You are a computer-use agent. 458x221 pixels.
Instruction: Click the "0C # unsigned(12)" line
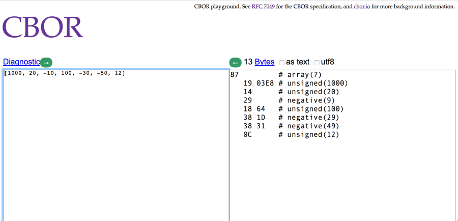pos(291,135)
